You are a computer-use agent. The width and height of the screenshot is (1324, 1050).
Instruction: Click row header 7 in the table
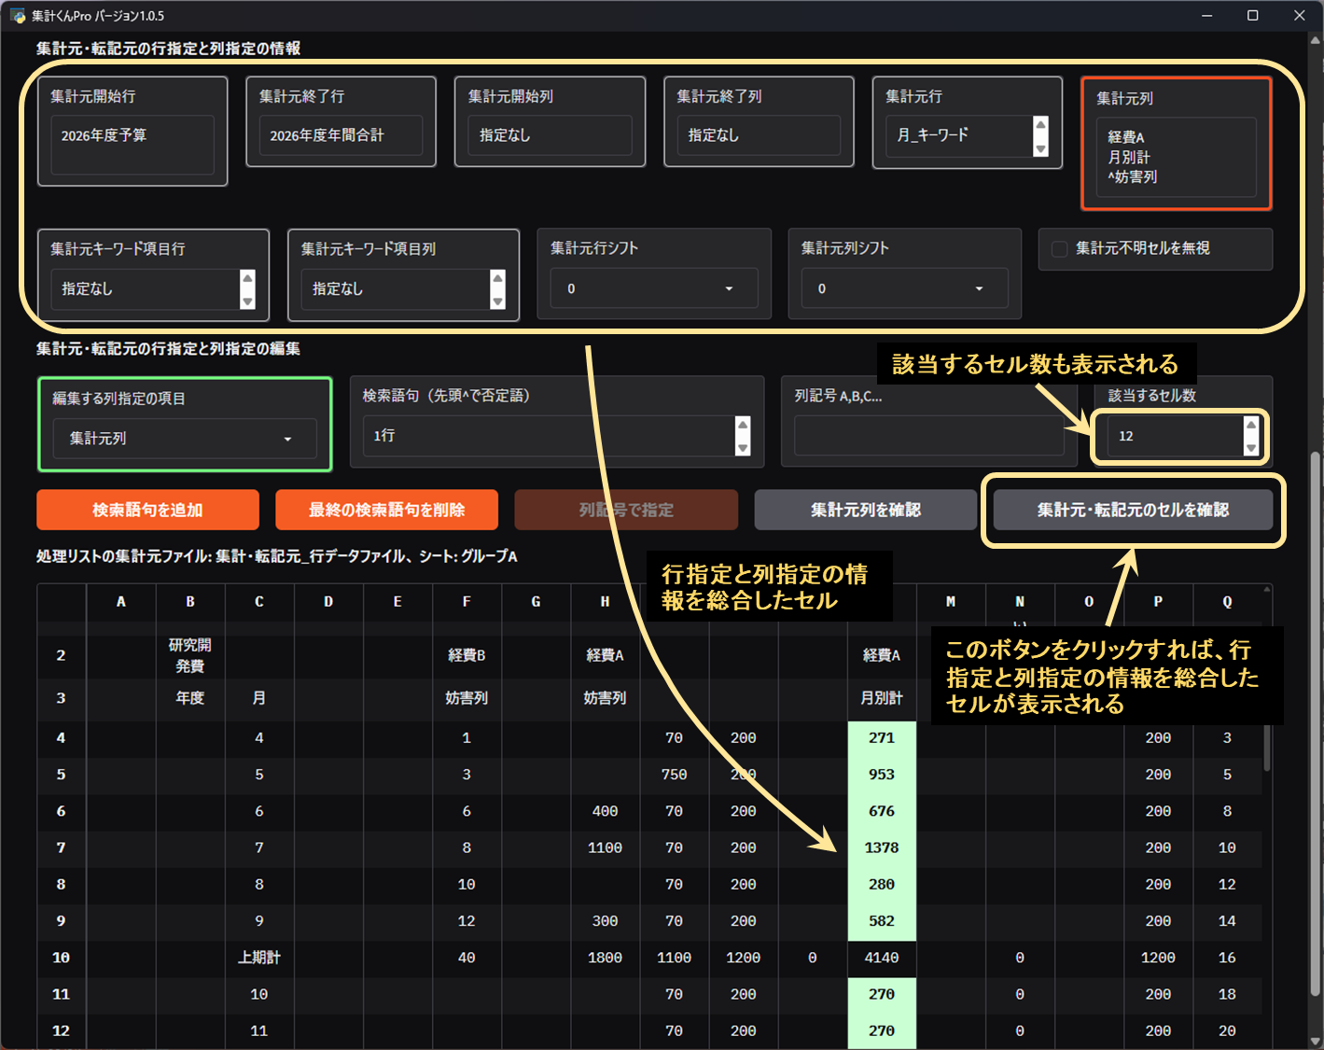point(62,848)
